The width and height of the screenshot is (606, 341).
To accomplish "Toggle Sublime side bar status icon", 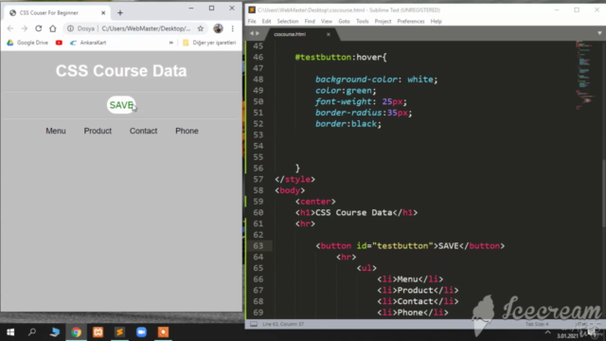I will pyautogui.click(x=254, y=324).
